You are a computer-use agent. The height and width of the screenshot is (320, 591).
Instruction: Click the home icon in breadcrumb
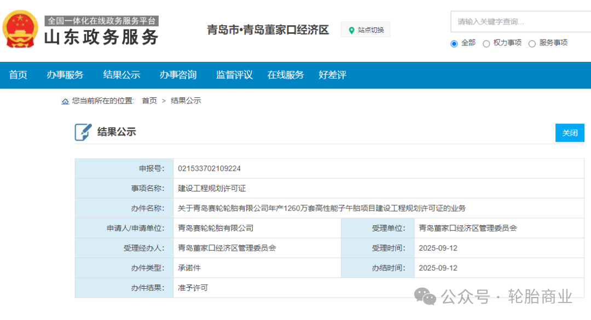[65, 101]
